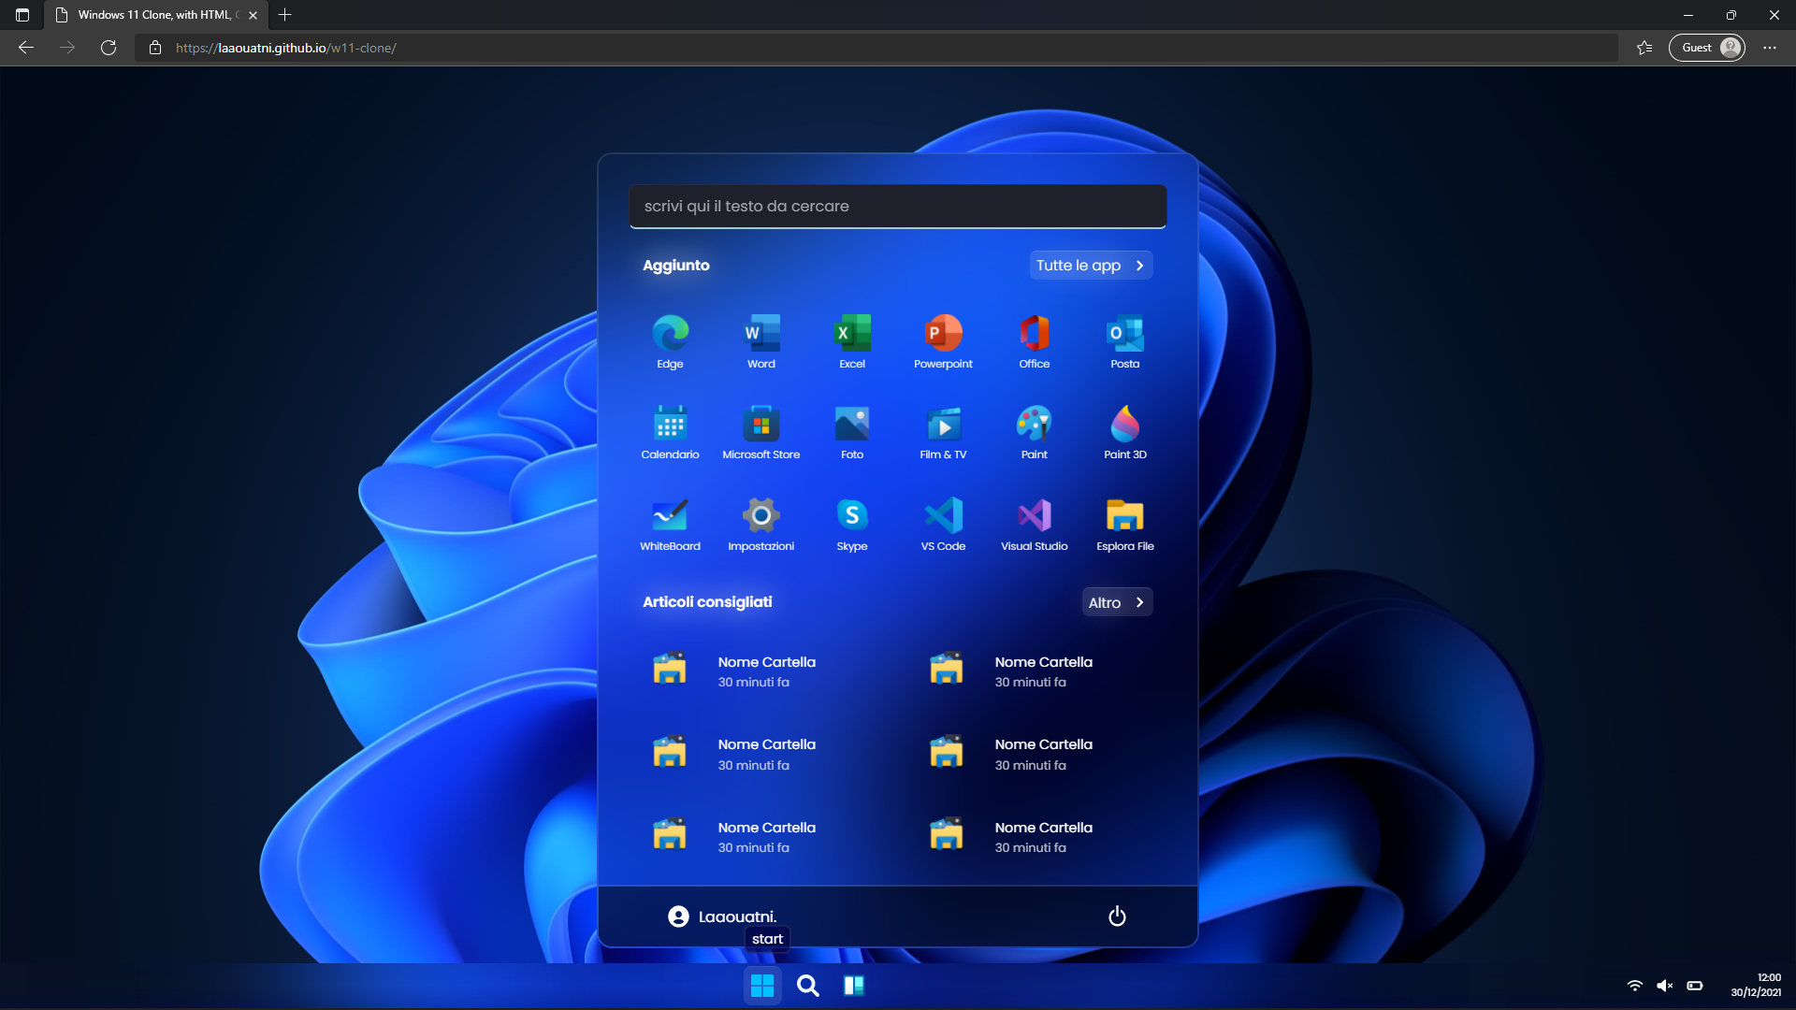Image resolution: width=1796 pixels, height=1010 pixels.
Task: Select Microsoft Store icon
Action: [761, 423]
